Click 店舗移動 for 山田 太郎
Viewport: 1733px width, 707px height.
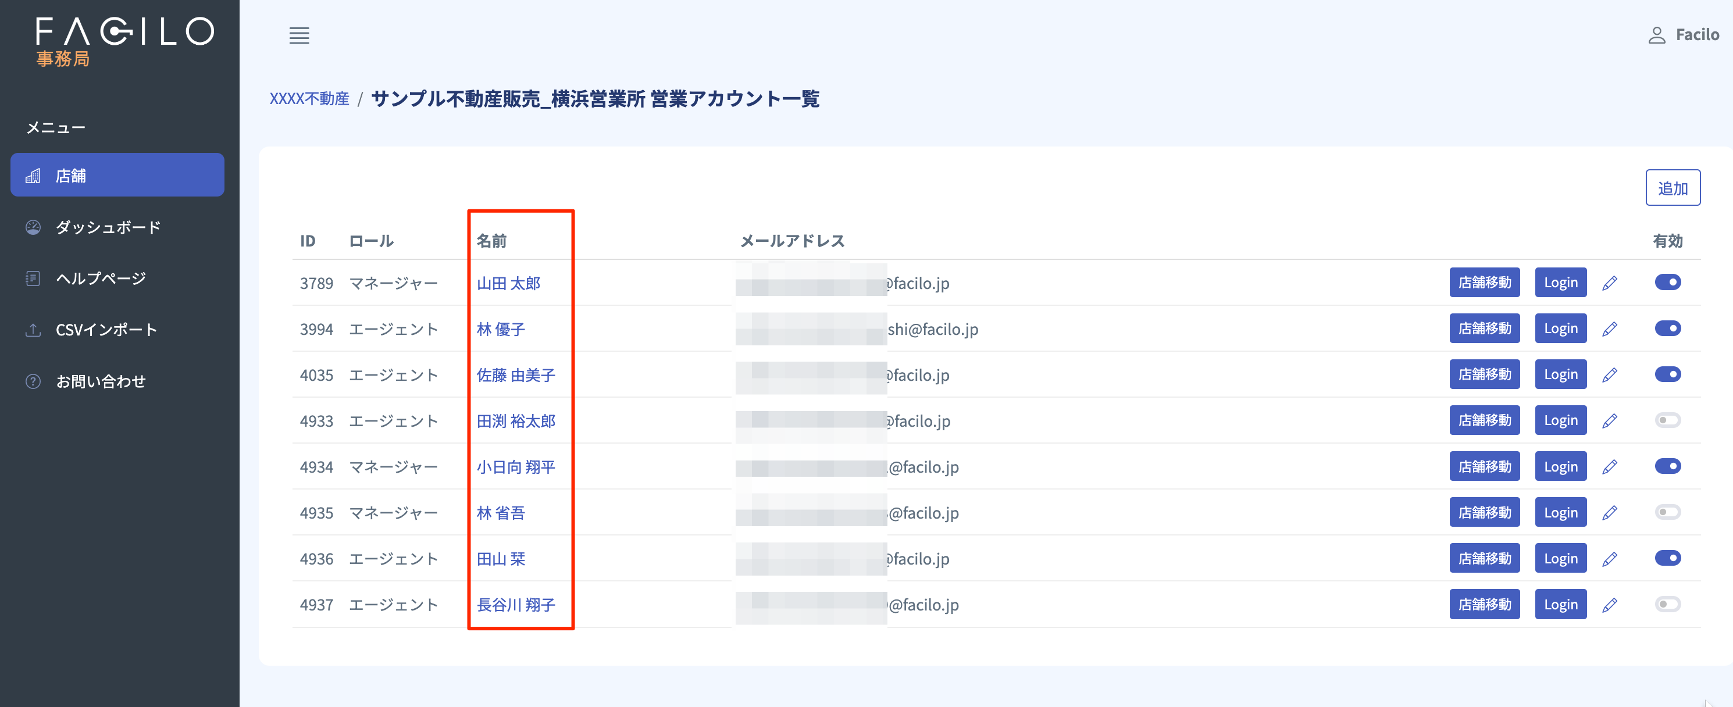[1484, 283]
